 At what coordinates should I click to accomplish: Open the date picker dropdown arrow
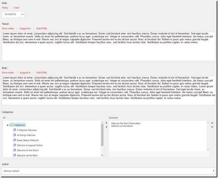coord(22,14)
